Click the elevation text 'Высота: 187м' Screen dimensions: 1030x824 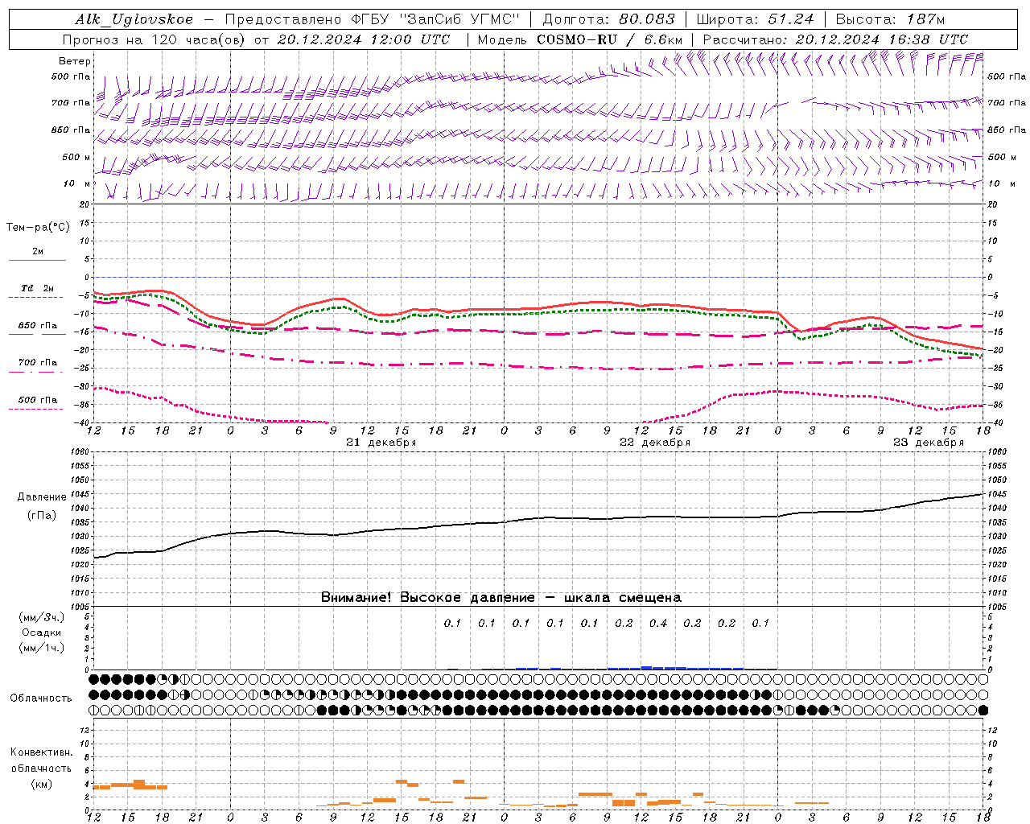coord(890,19)
